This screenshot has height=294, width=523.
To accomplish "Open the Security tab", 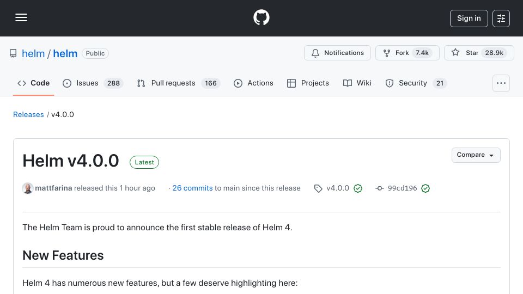I will (416, 83).
